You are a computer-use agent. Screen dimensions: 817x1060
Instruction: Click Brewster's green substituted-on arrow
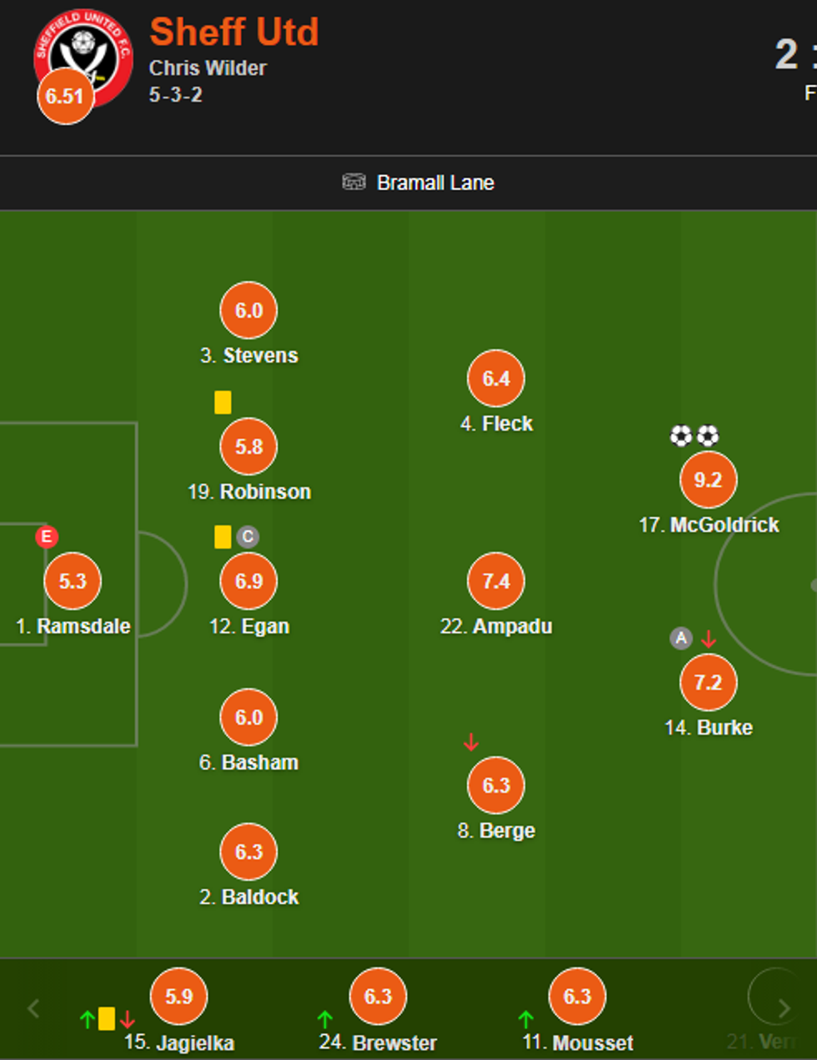pos(325,1019)
